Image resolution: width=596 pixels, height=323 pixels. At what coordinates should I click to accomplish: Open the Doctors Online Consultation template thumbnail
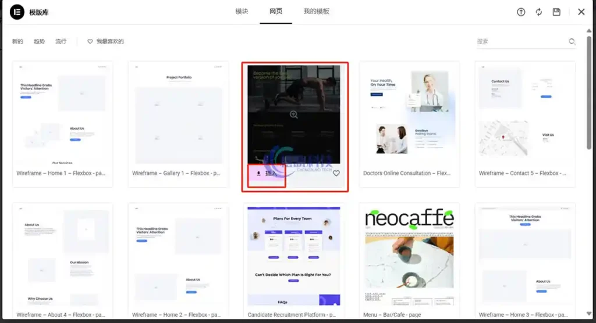point(409,114)
